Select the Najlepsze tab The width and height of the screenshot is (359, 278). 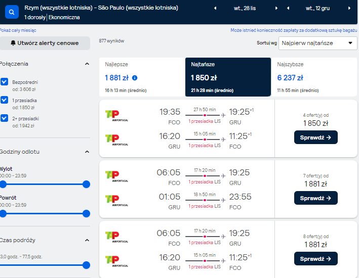pyautogui.click(x=142, y=77)
